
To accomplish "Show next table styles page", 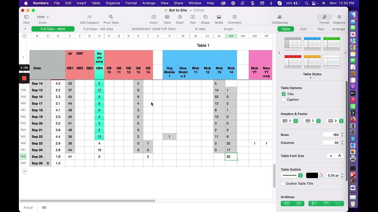I will pos(345,53).
